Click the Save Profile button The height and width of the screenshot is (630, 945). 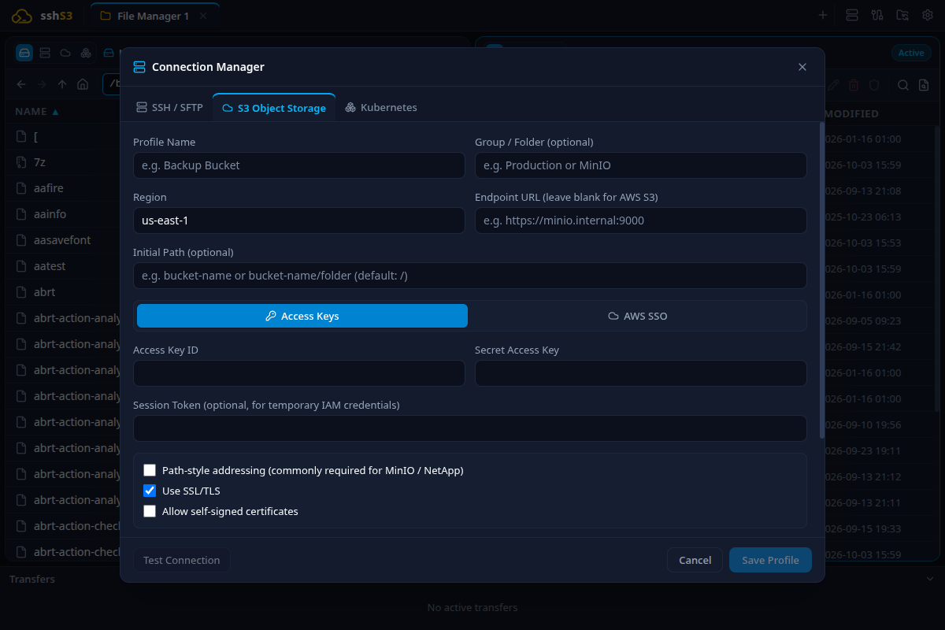pos(770,560)
